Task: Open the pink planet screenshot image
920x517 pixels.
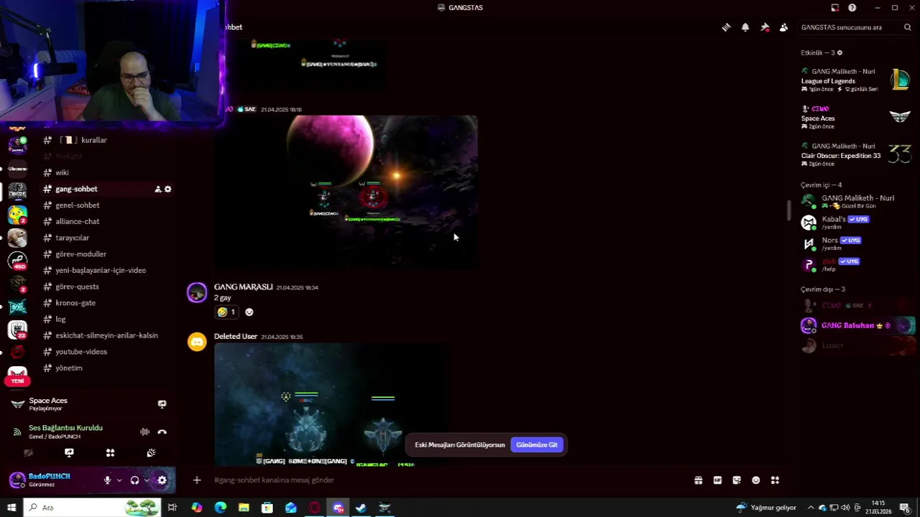Action: [346, 192]
